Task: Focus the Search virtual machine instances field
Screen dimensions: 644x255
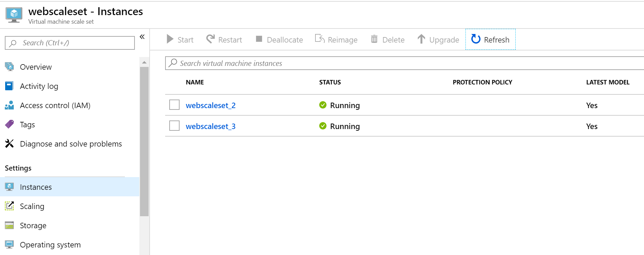Action: [x=405, y=63]
